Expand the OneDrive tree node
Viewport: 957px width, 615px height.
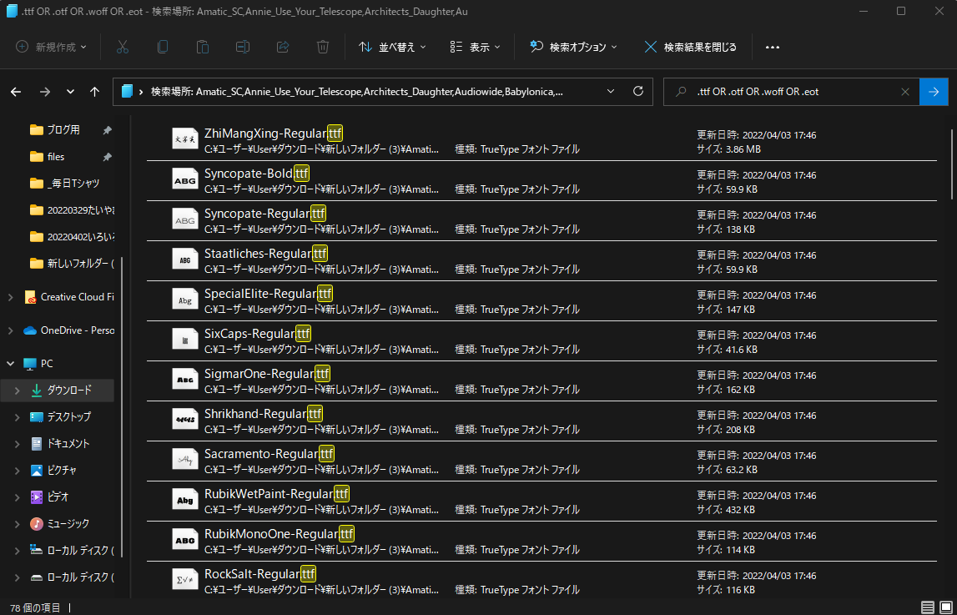point(11,330)
